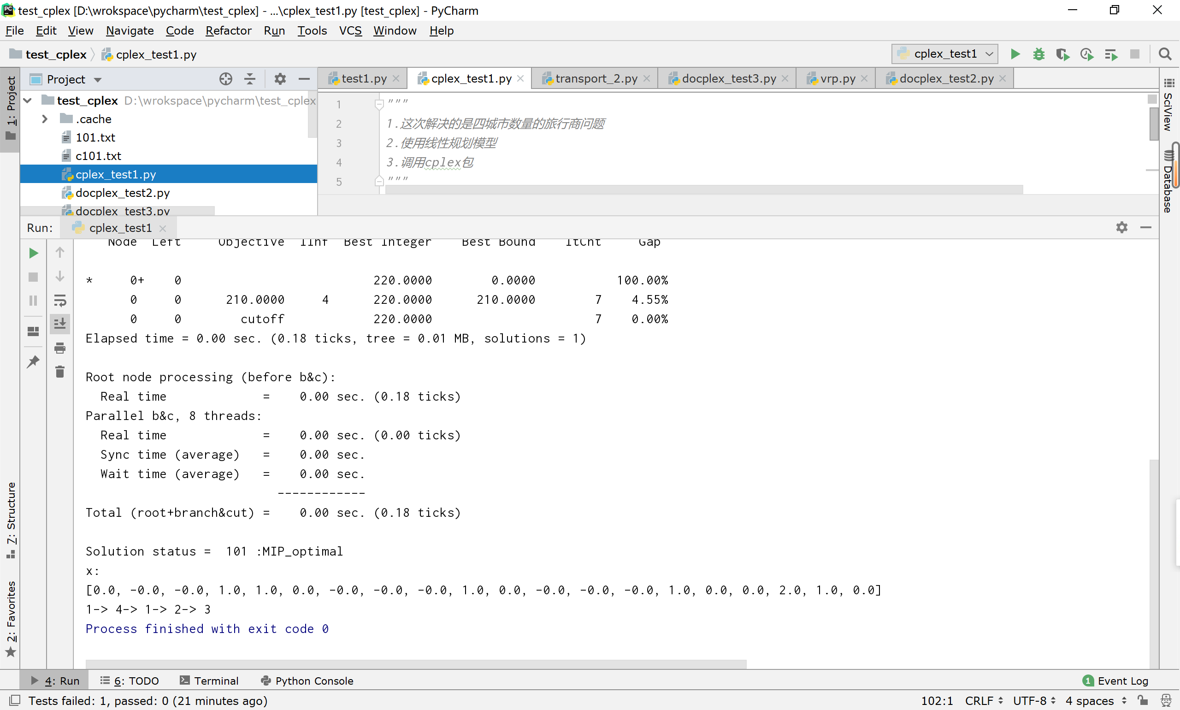Image resolution: width=1180 pixels, height=710 pixels.
Task: Click the console horizontal scrollbar
Action: coord(415,663)
